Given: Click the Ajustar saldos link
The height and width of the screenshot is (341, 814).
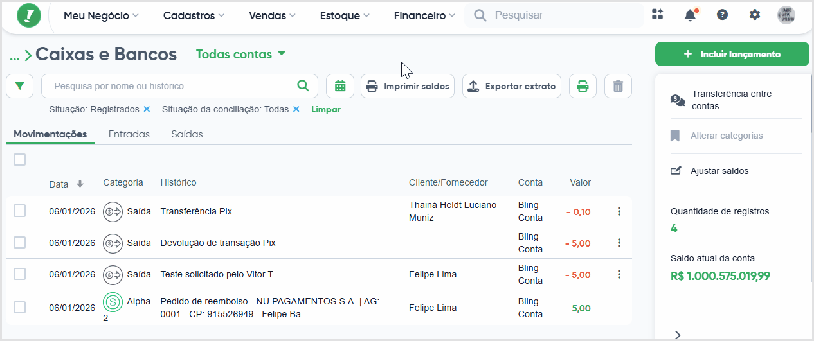Looking at the screenshot, I should click(719, 171).
